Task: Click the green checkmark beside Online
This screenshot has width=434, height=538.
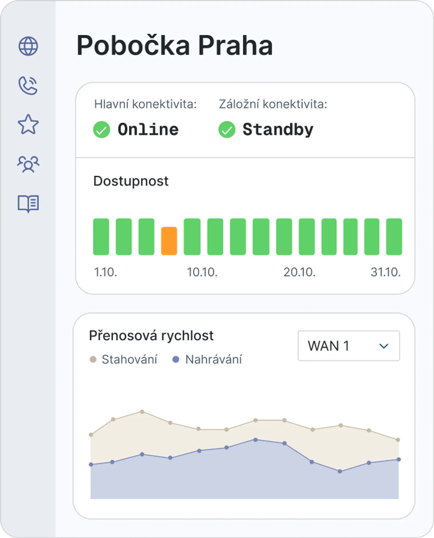Action: tap(101, 130)
